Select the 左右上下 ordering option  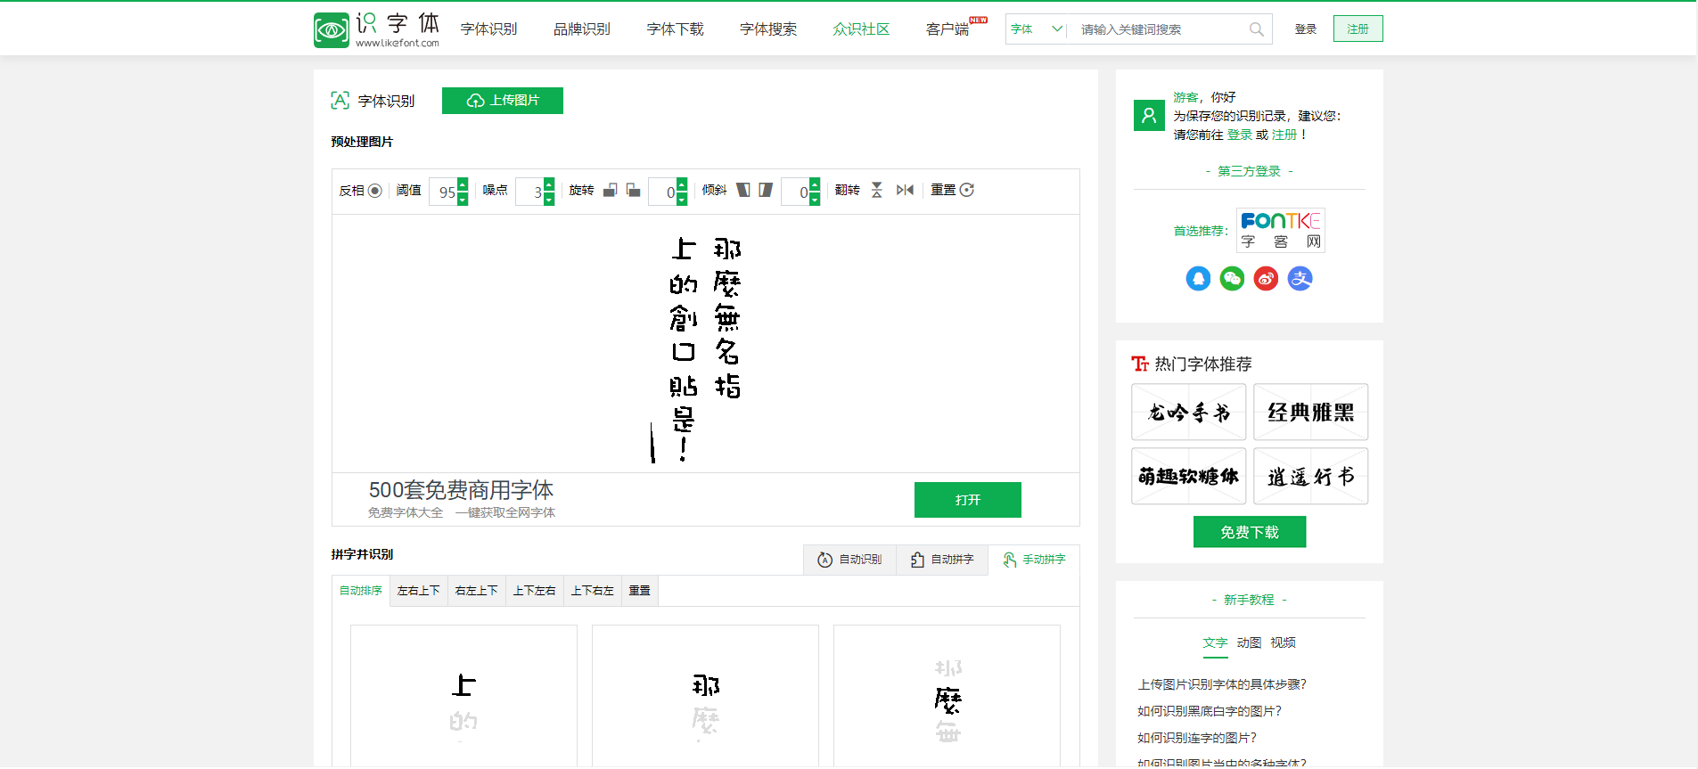(x=419, y=591)
